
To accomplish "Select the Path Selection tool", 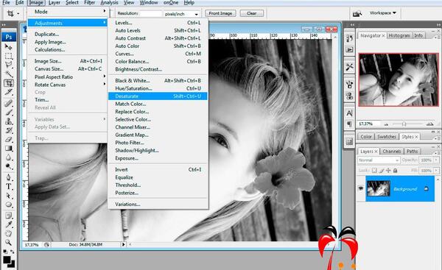I will [x=8, y=196].
